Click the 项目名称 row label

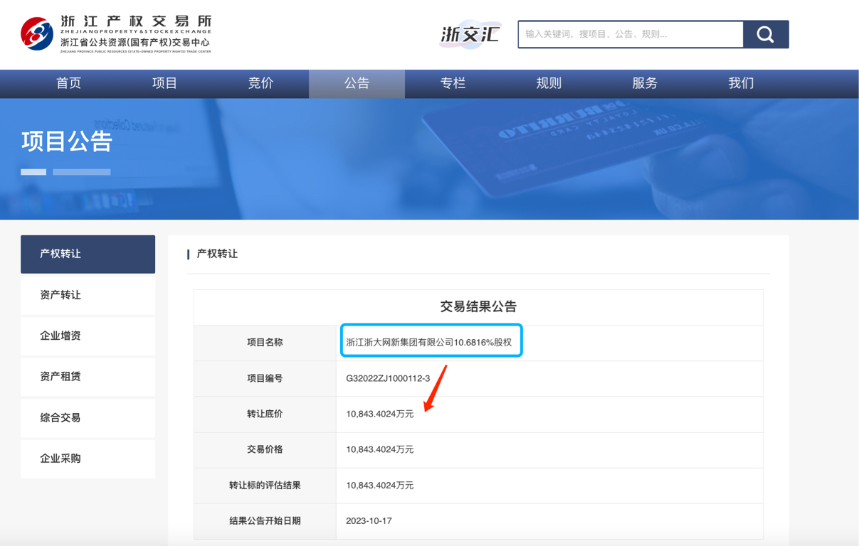click(x=265, y=343)
